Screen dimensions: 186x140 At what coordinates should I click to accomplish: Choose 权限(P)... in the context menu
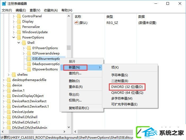click(75, 100)
